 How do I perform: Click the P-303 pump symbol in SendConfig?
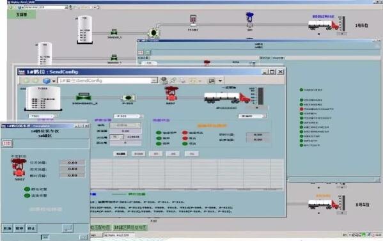(x=129, y=98)
